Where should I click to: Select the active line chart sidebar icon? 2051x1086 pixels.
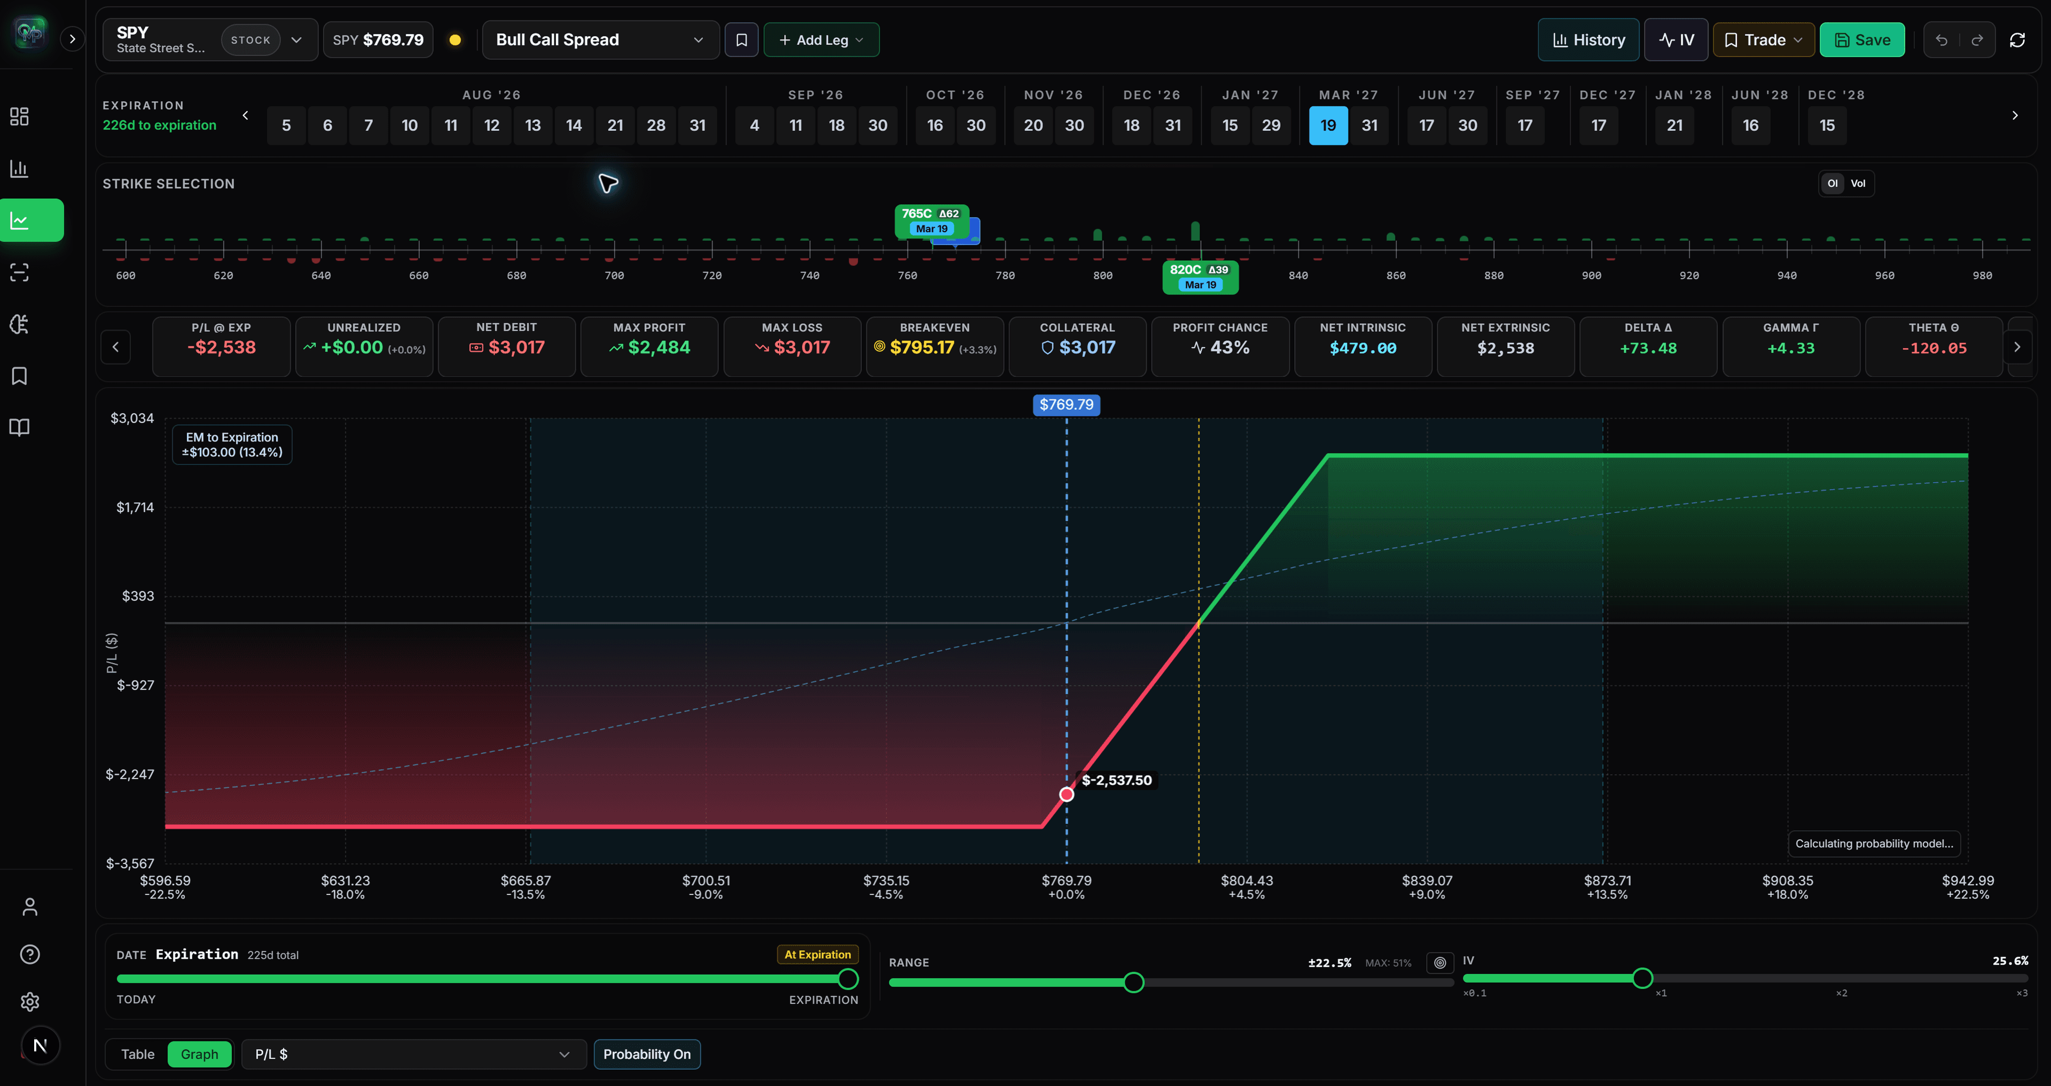point(32,221)
